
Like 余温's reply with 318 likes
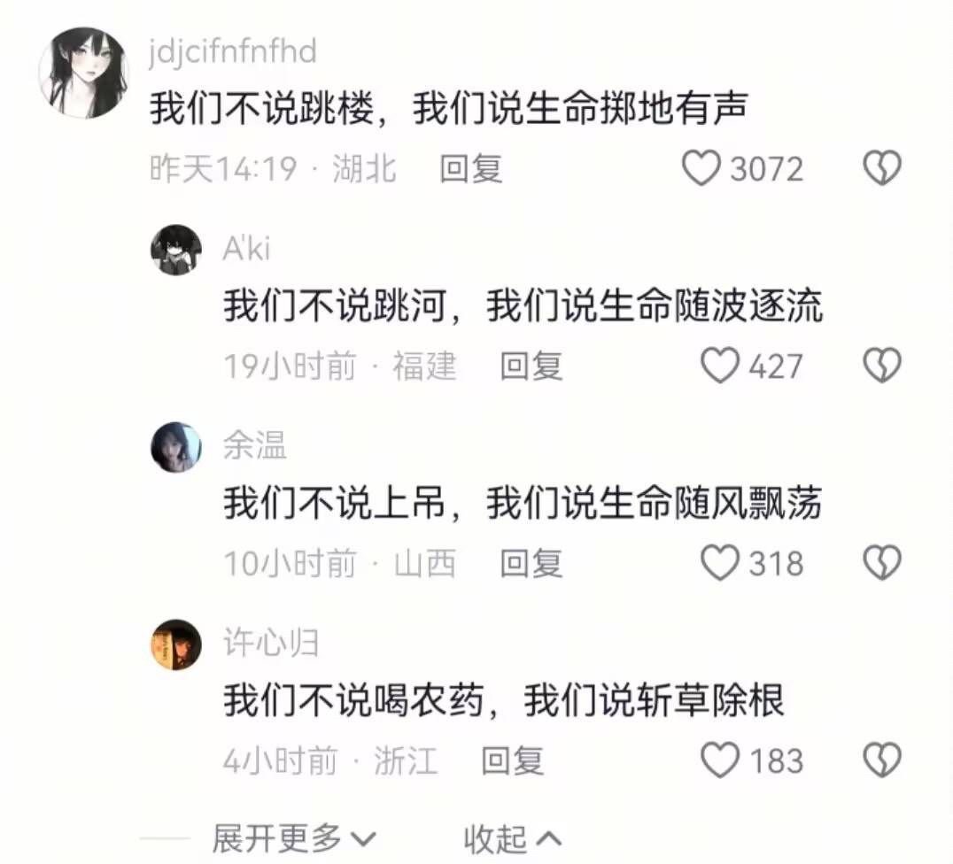point(720,563)
